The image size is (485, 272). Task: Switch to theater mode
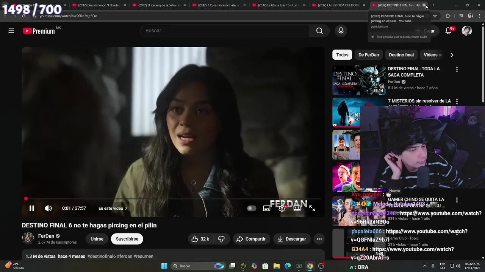click(297, 208)
